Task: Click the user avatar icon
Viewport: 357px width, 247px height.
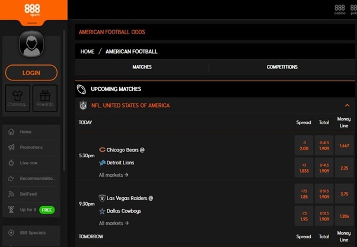Action: [x=31, y=44]
